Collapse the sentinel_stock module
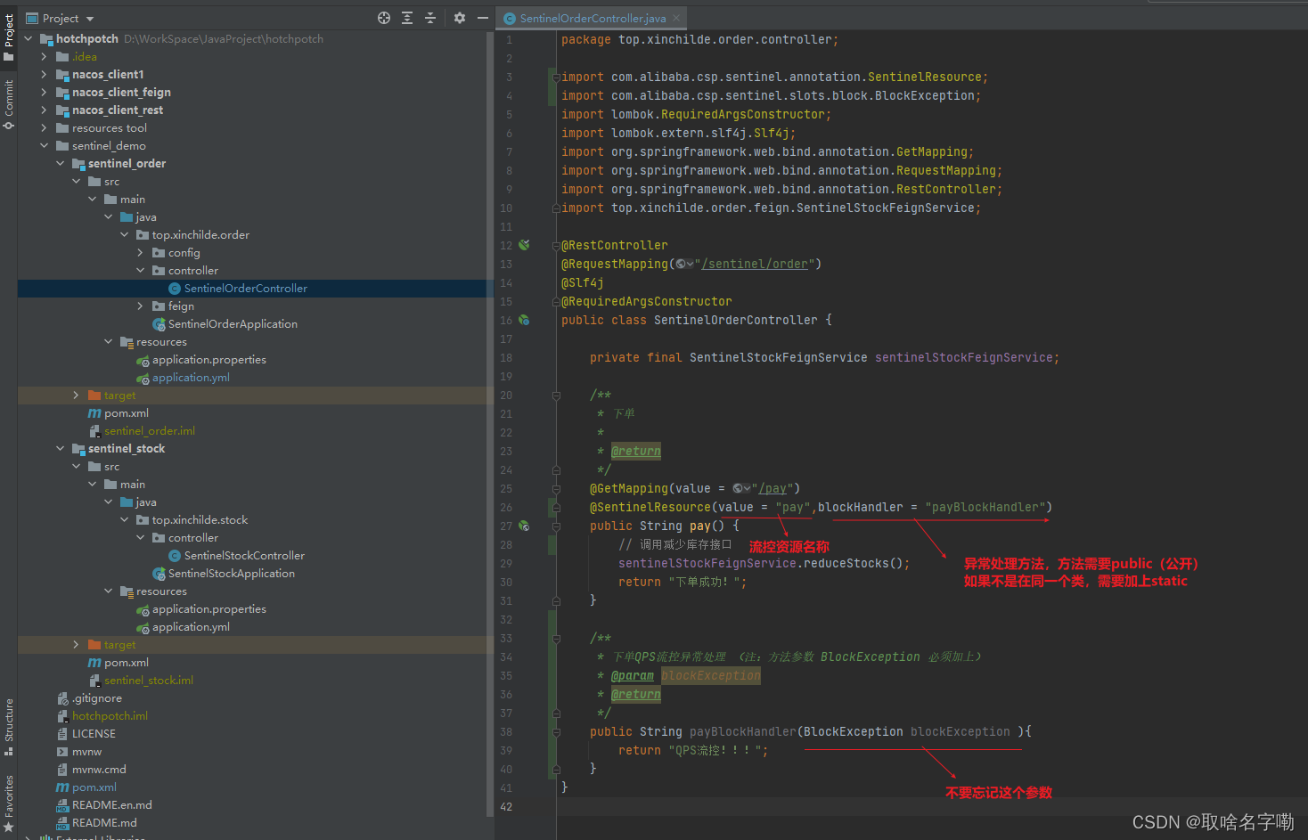 [x=60, y=449]
